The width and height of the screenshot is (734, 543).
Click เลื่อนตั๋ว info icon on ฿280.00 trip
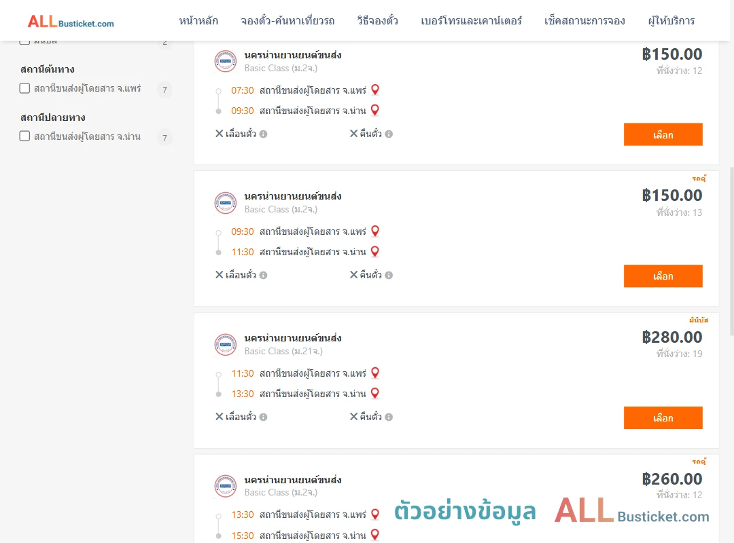click(x=264, y=417)
